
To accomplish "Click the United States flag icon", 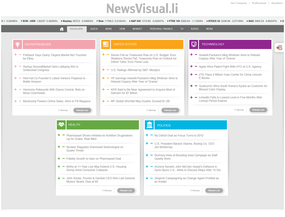I will pyautogui.click(x=106, y=44).
